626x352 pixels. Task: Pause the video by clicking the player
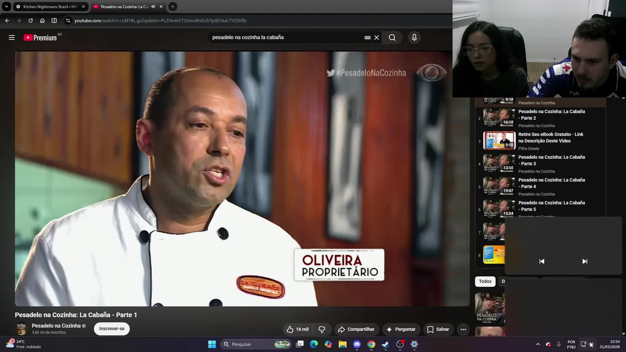tap(242, 178)
